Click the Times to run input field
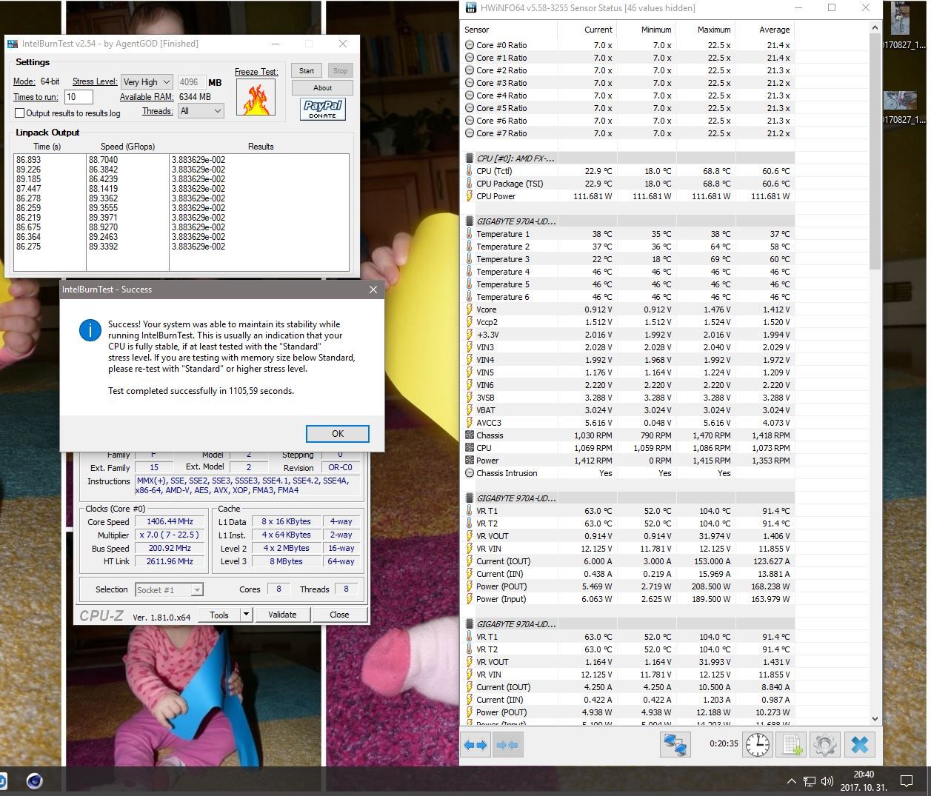This screenshot has width=931, height=796. coord(79,97)
